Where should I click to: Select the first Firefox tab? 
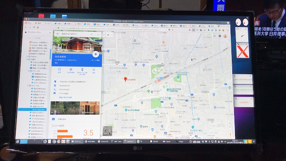coord(29,23)
